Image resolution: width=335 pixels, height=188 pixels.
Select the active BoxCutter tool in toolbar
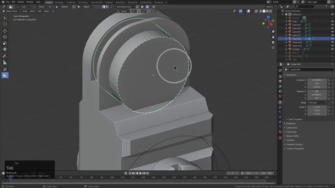point(5,75)
